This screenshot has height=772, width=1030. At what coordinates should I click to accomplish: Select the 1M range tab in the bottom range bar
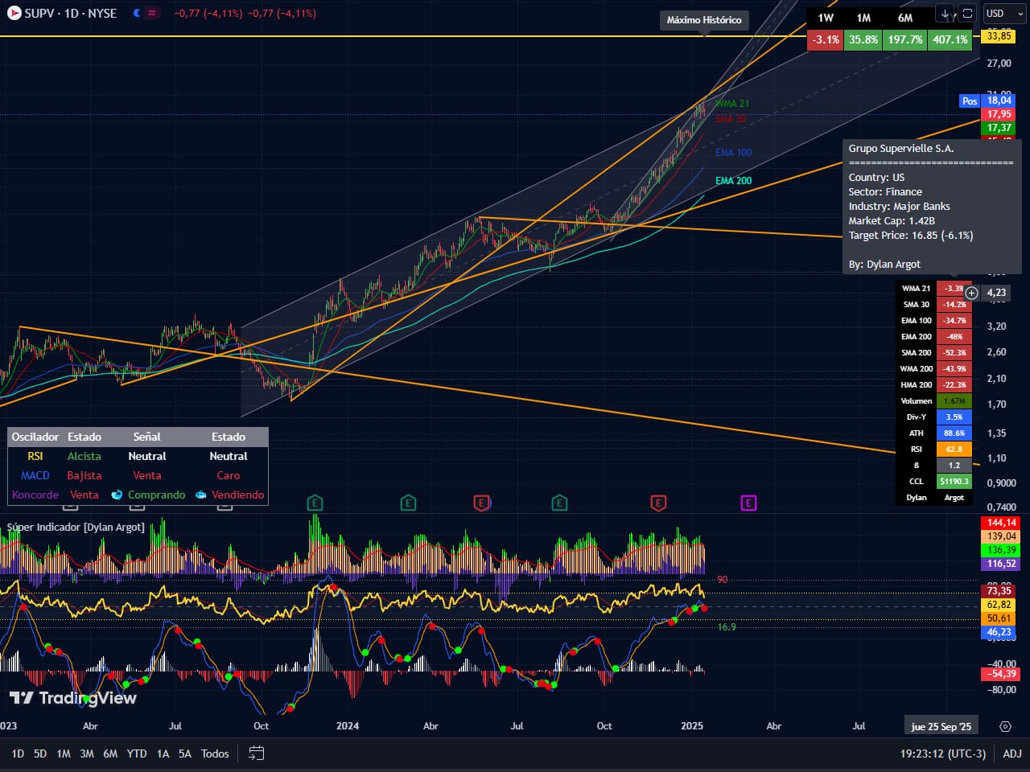tap(64, 754)
